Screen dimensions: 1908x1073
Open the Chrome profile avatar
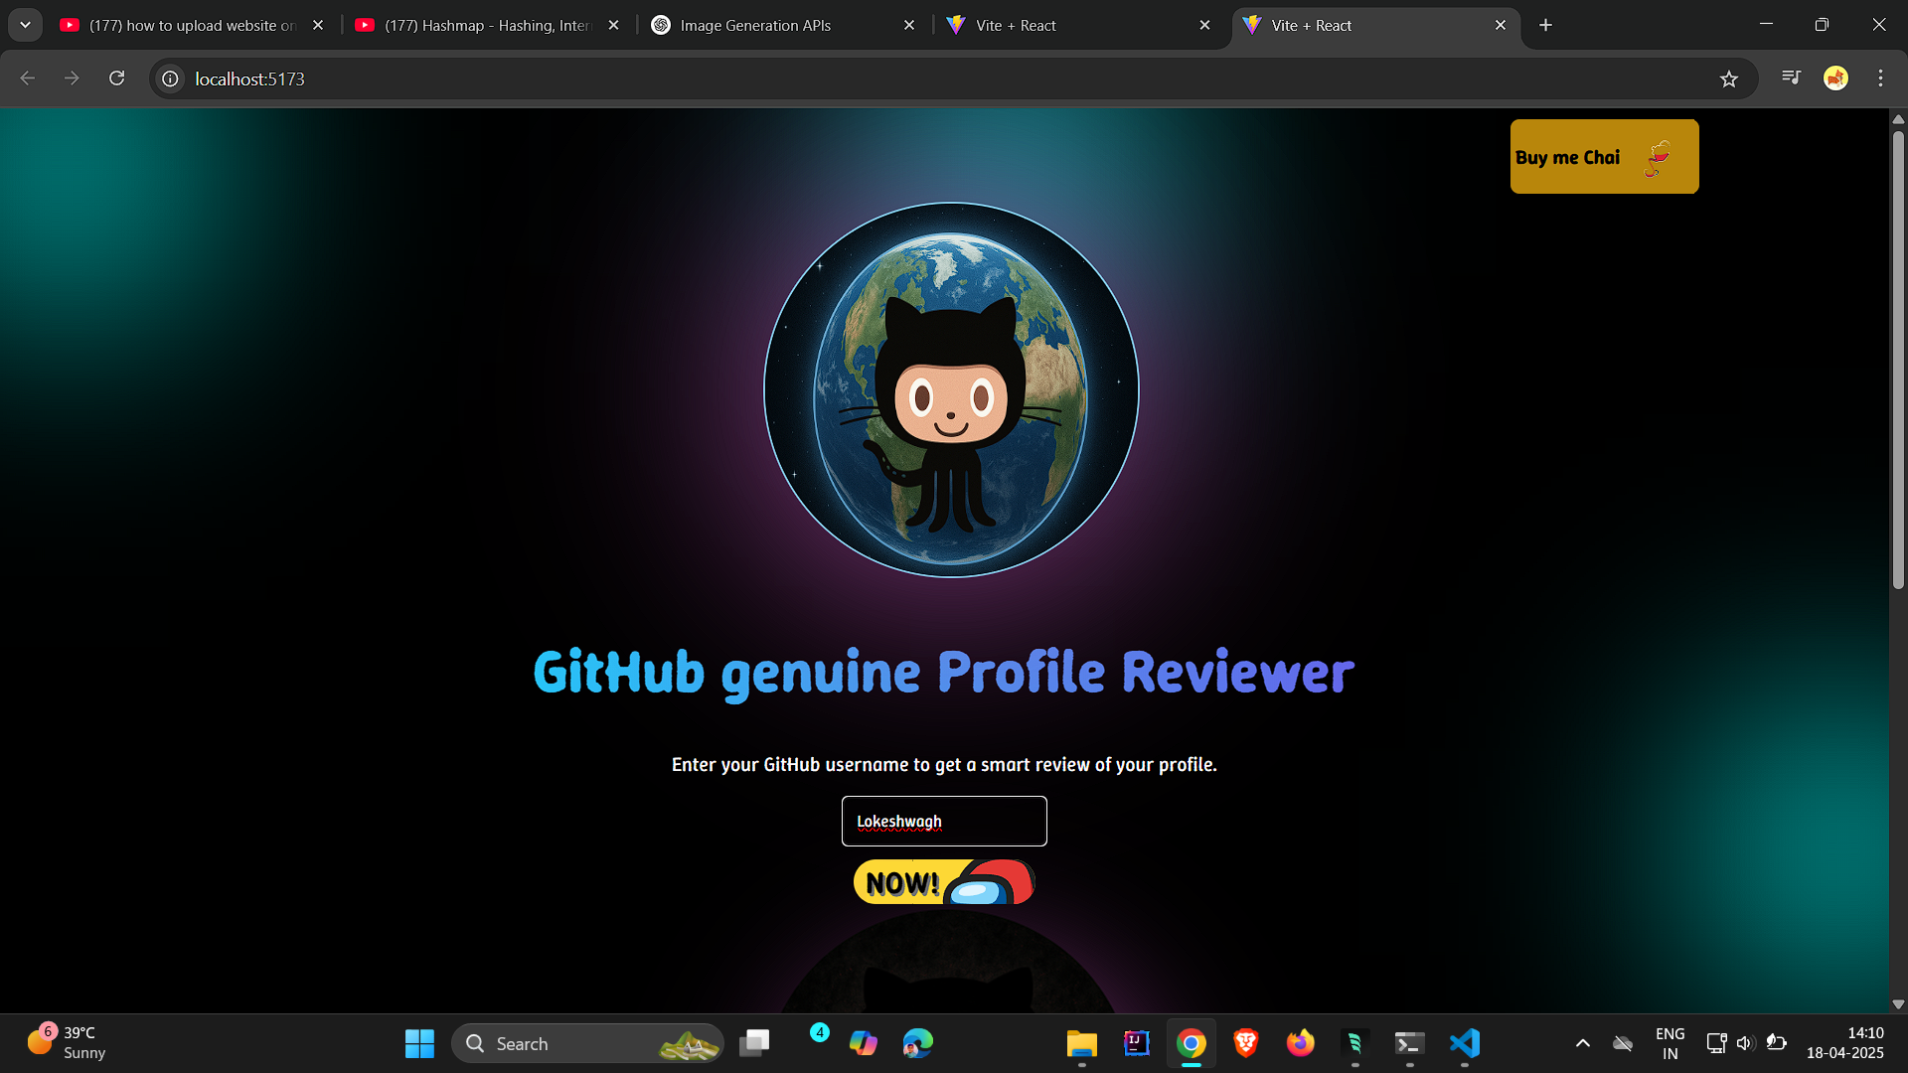click(1835, 77)
